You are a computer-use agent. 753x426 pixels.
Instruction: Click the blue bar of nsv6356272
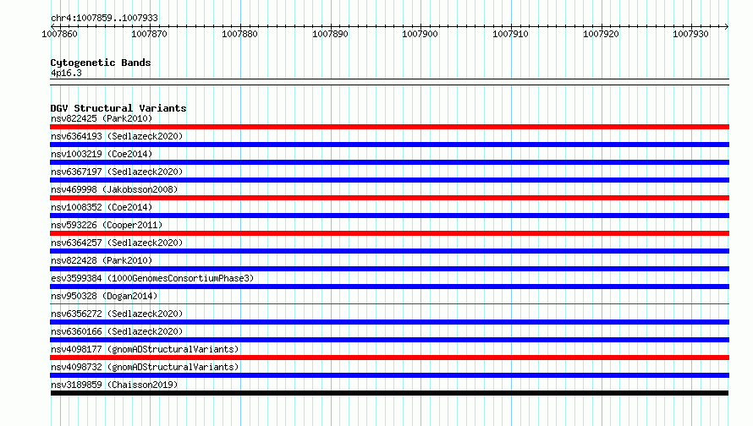pos(389,322)
